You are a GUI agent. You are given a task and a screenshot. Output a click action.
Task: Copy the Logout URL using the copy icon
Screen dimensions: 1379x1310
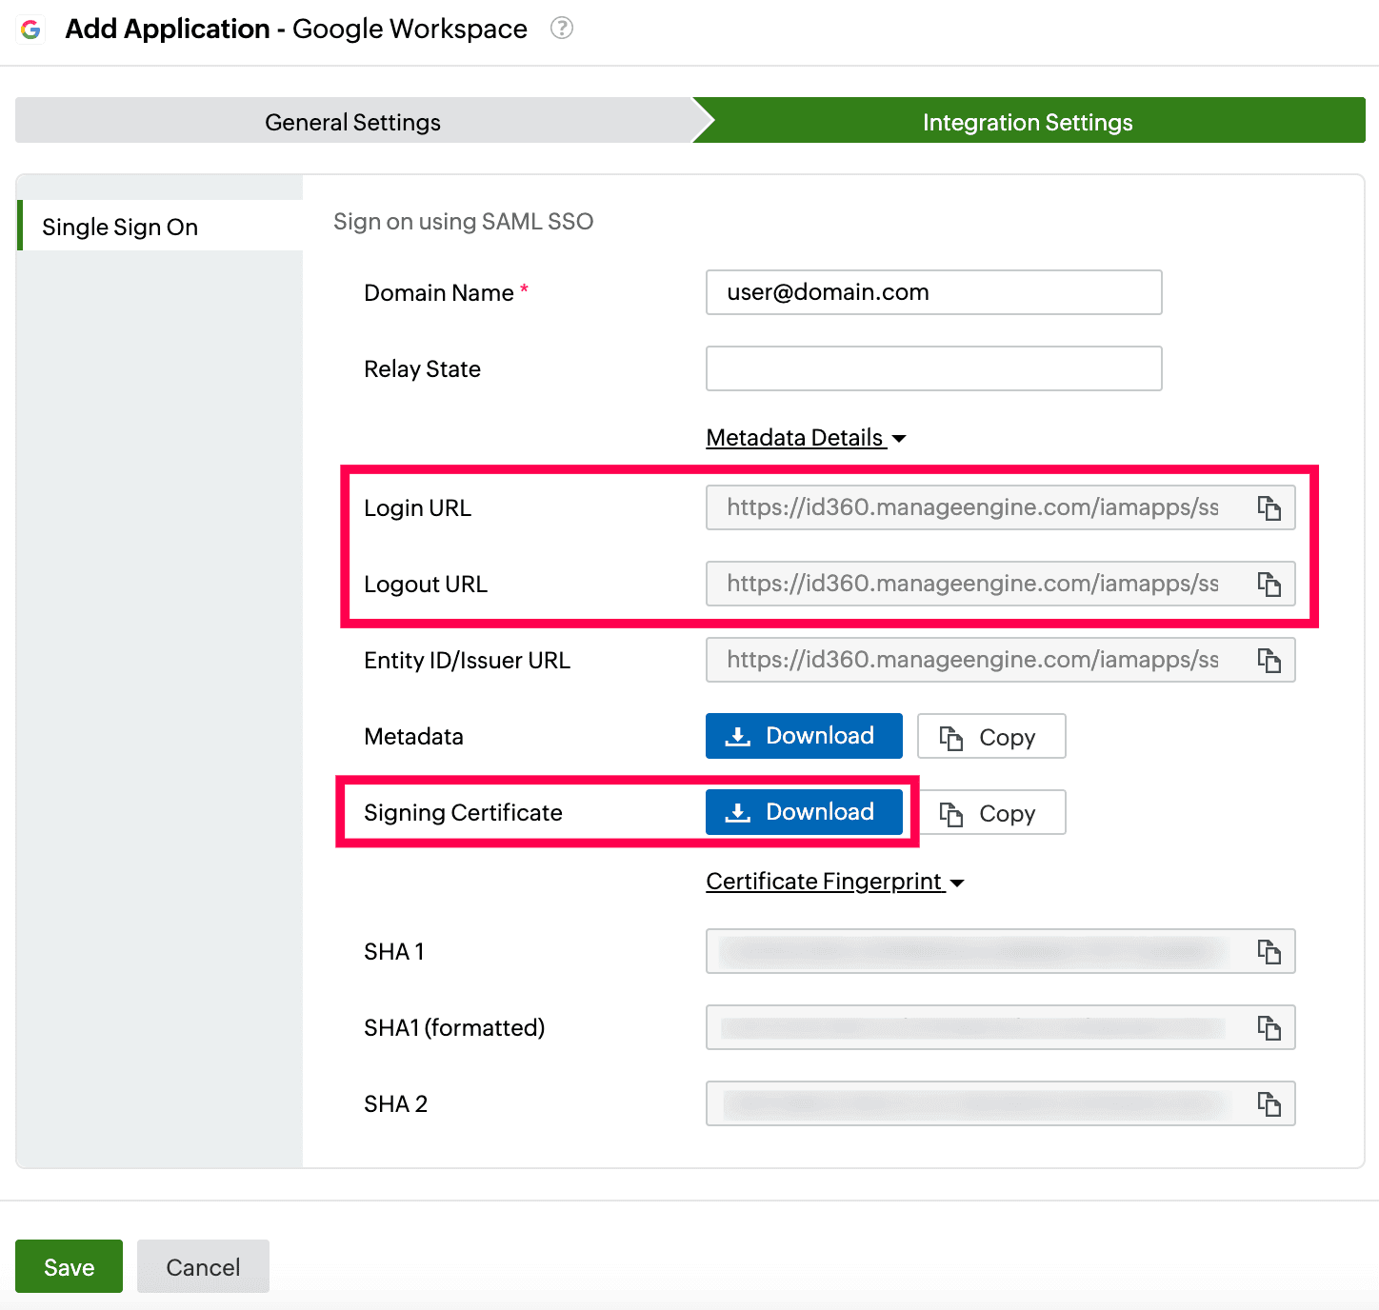(1269, 584)
